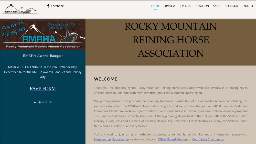The height and width of the screenshot is (144, 256).
Task: Open the Facebook text link
Action: 57,6
